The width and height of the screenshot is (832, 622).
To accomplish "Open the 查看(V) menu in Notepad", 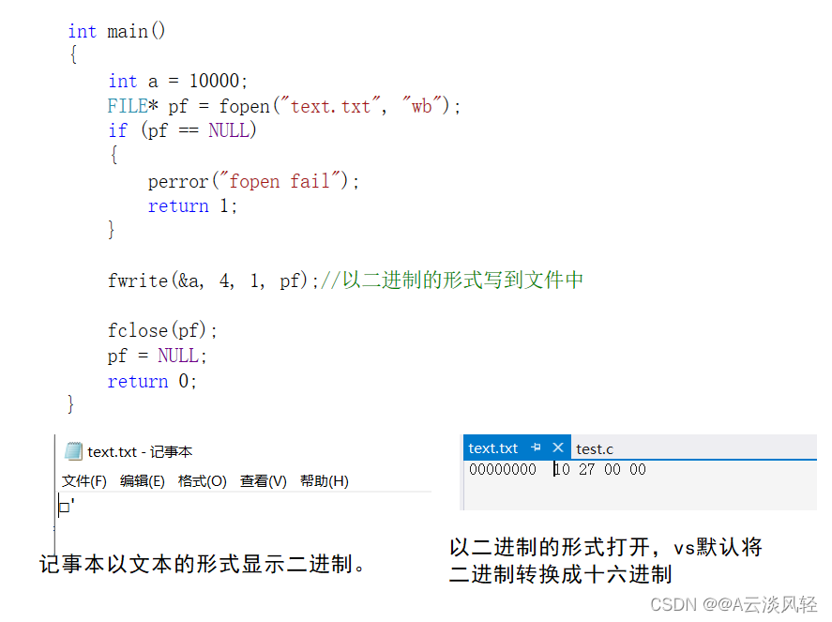I will tap(263, 481).
